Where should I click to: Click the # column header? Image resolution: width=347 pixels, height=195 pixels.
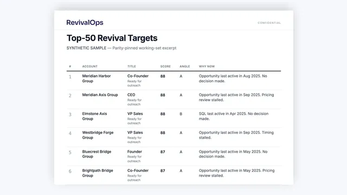(x=70, y=66)
